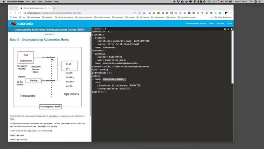
Task: Click the terminal prompt line 'master $'
Action: coord(99,92)
